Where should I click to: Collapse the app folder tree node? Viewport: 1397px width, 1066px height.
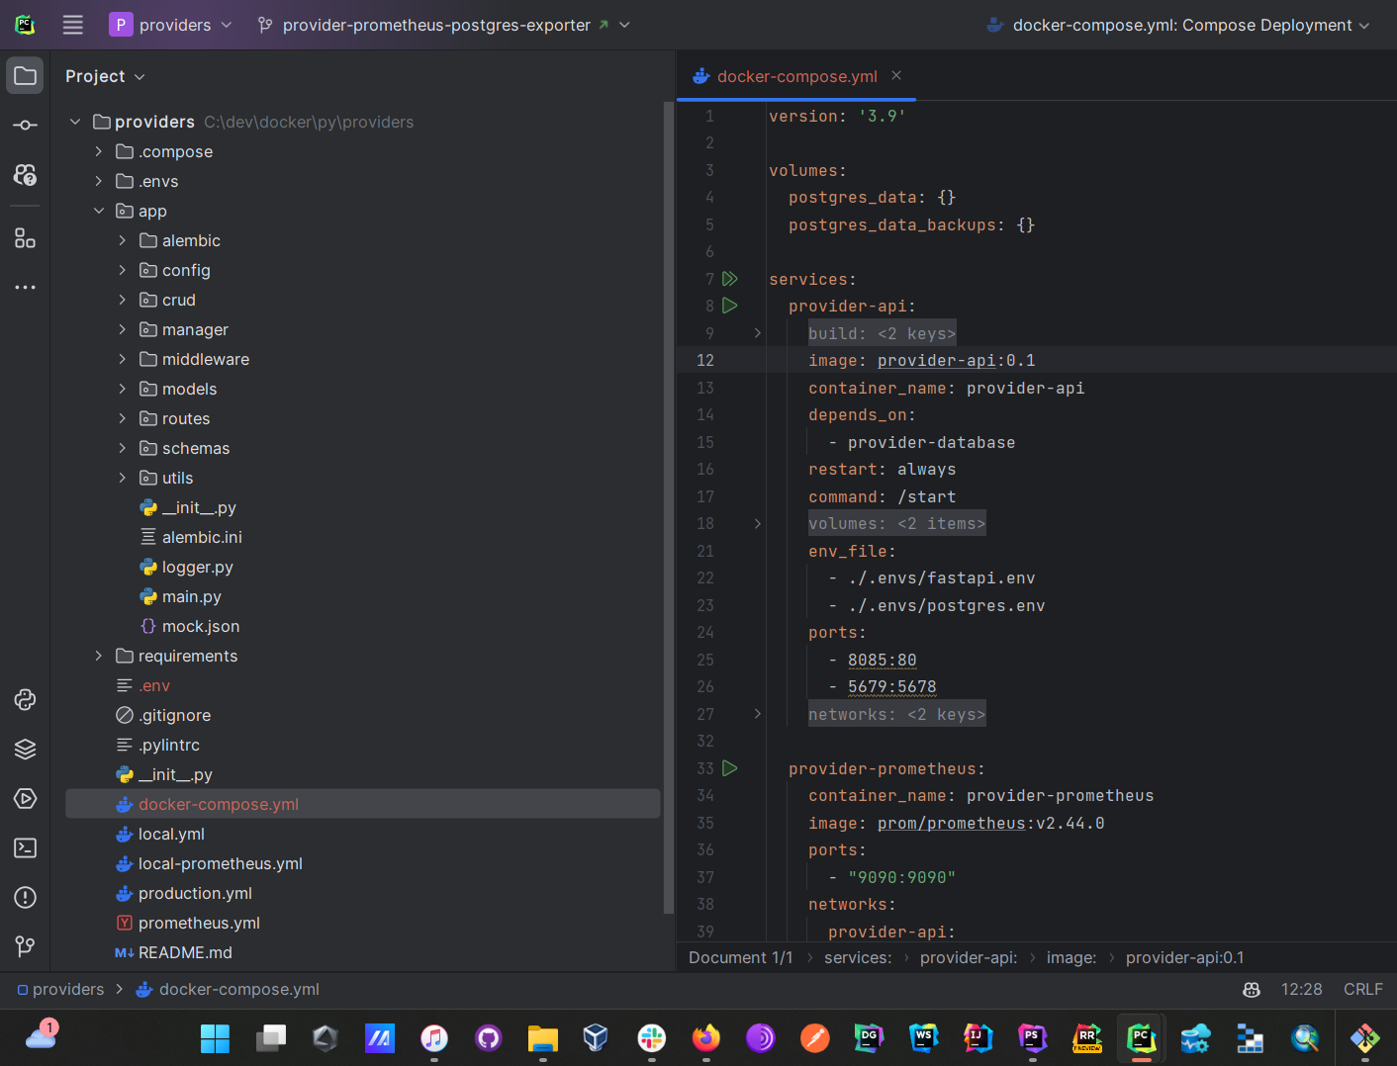tap(99, 211)
